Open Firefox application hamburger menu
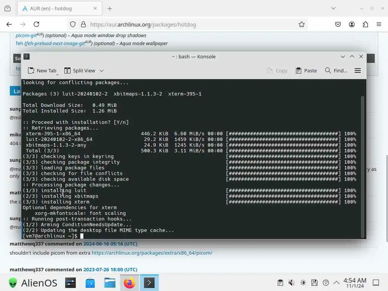 (379, 24)
